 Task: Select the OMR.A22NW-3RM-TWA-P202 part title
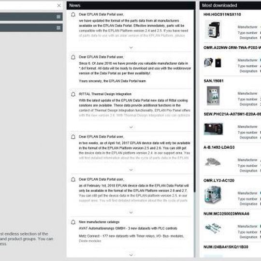pyautogui.click(x=232, y=48)
